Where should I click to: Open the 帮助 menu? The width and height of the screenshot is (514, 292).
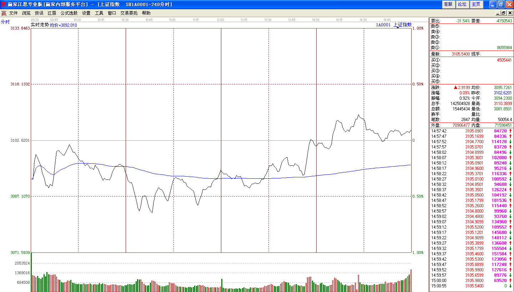[146, 13]
